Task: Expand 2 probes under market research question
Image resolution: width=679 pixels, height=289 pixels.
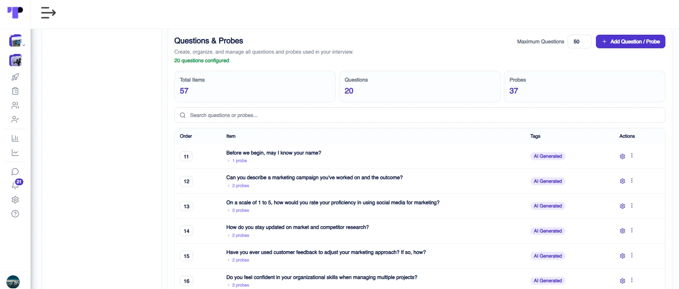Action: pos(238,235)
